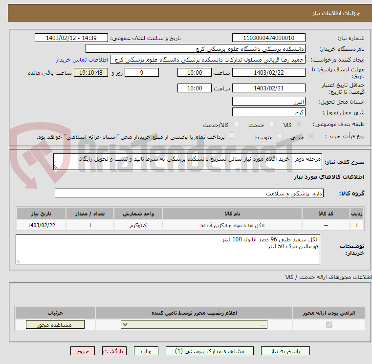
Task: Select the جزیی purchase type radio
Action: 311,136
